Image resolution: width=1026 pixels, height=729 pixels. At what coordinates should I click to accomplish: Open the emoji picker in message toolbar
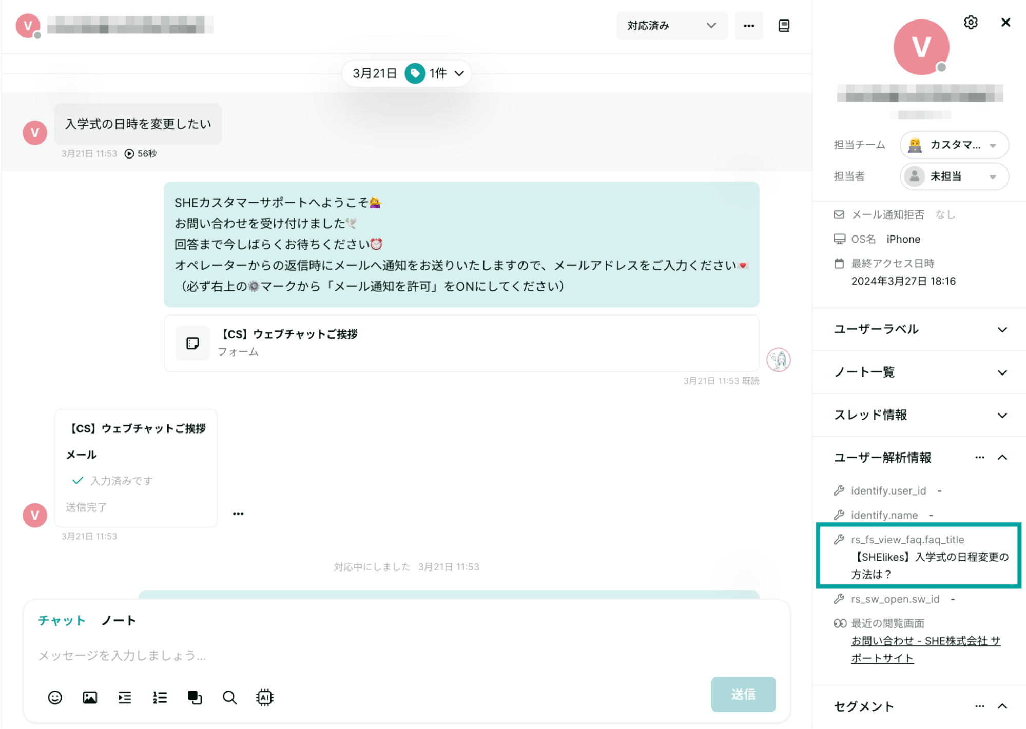(55, 697)
